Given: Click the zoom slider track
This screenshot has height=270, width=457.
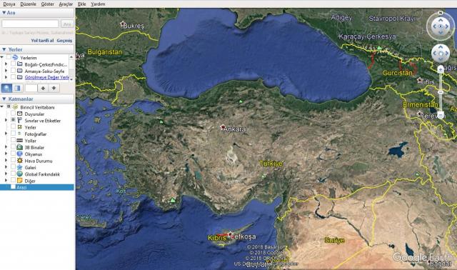Looking at the screenshot, I should click(x=441, y=92).
